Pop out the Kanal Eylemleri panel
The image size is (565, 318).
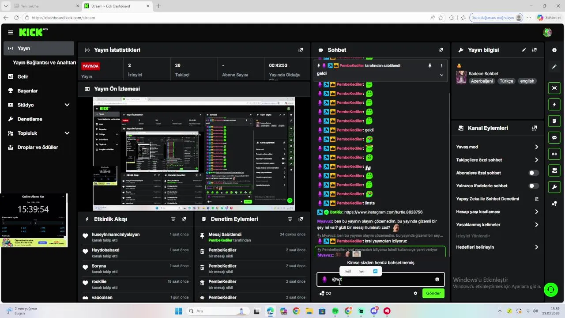pos(535,128)
